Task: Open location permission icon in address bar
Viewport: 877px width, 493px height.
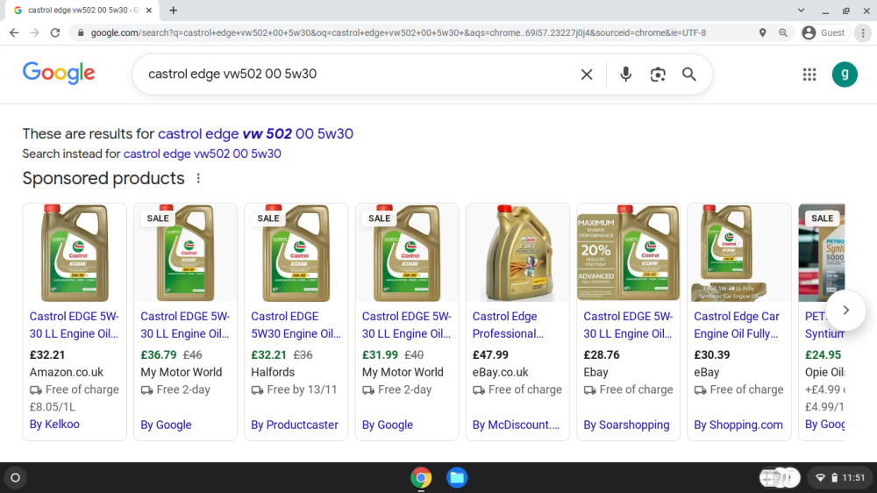Action: (762, 33)
